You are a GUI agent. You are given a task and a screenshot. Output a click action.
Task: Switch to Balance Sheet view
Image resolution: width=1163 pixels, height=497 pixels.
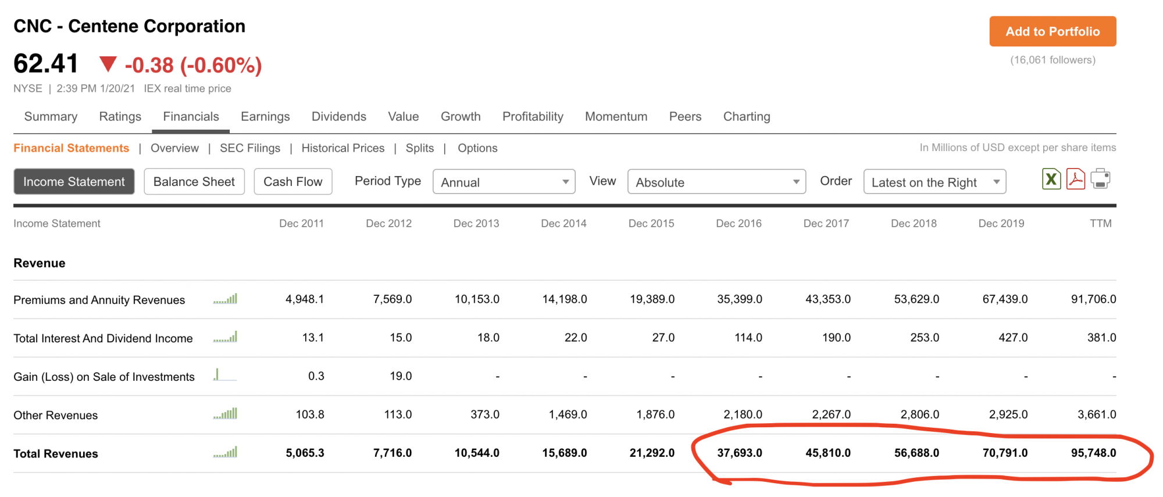point(194,182)
